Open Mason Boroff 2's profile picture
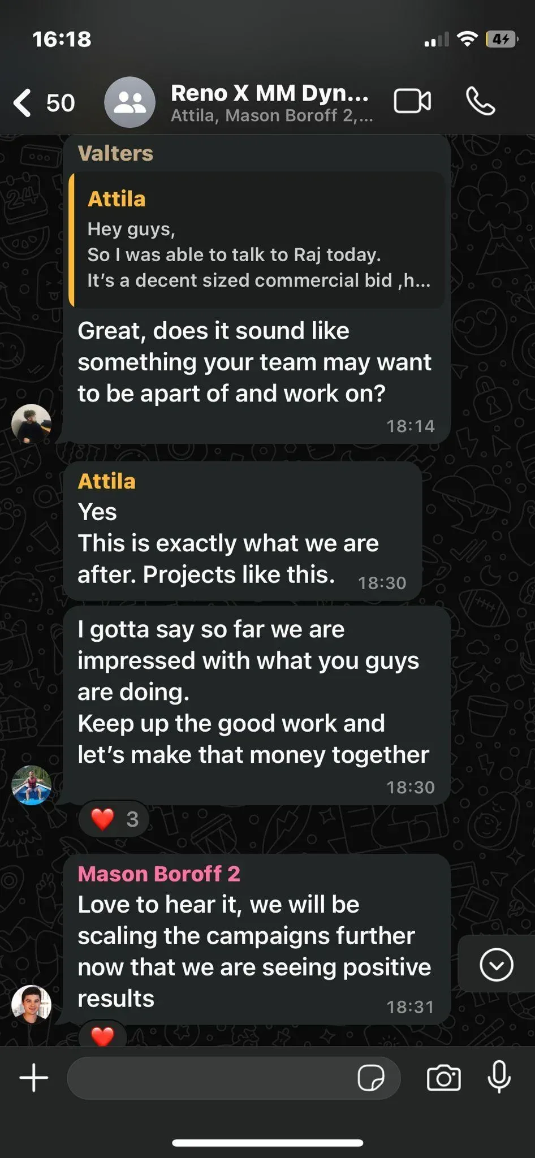 [x=32, y=1004]
